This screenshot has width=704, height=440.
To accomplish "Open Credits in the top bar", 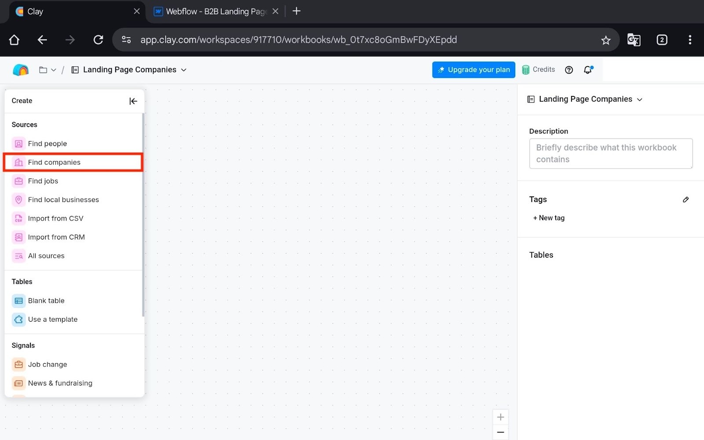I will click(538, 70).
